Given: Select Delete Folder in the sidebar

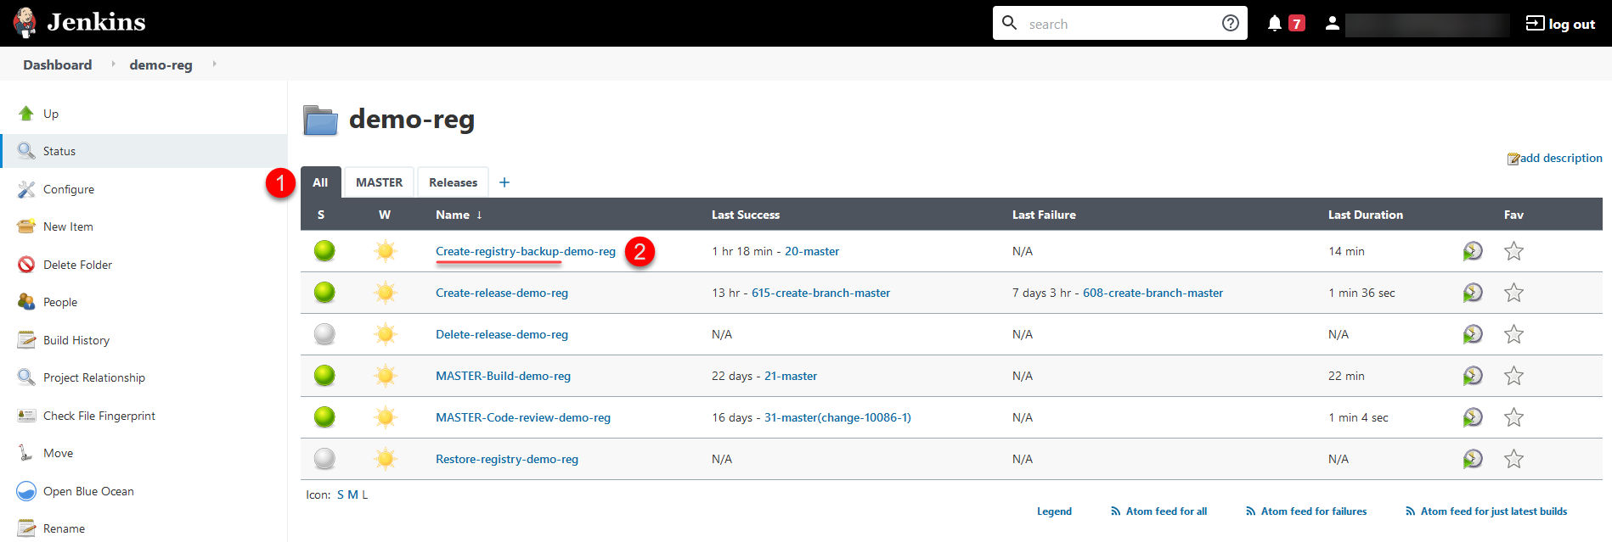Looking at the screenshot, I should (77, 265).
